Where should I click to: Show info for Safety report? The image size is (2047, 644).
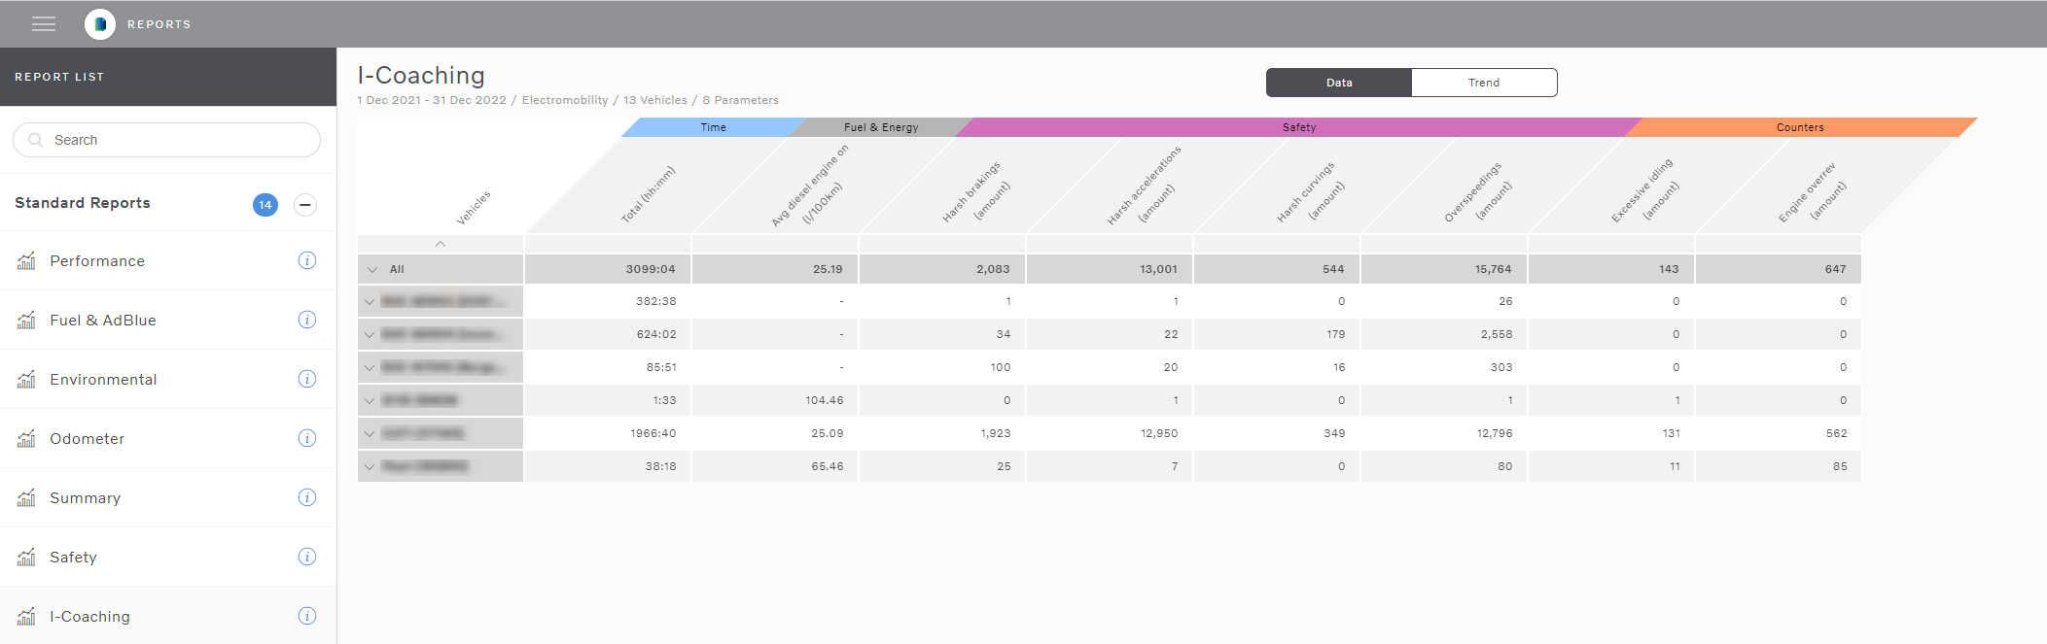click(307, 557)
